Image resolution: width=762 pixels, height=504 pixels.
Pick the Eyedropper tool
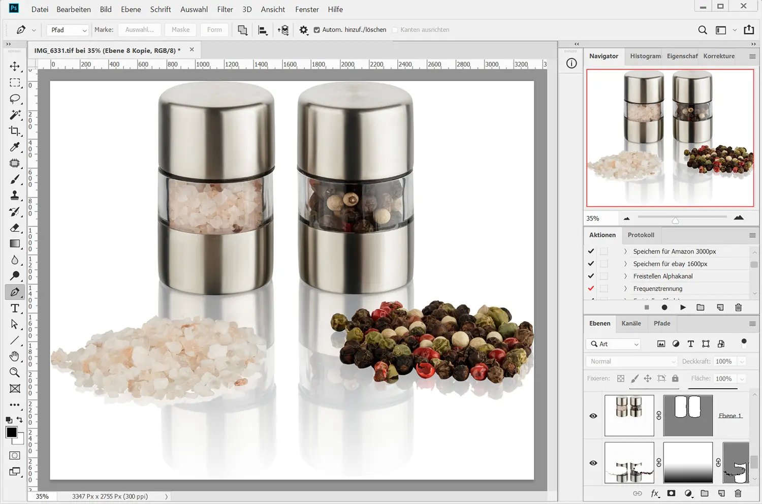click(x=15, y=147)
